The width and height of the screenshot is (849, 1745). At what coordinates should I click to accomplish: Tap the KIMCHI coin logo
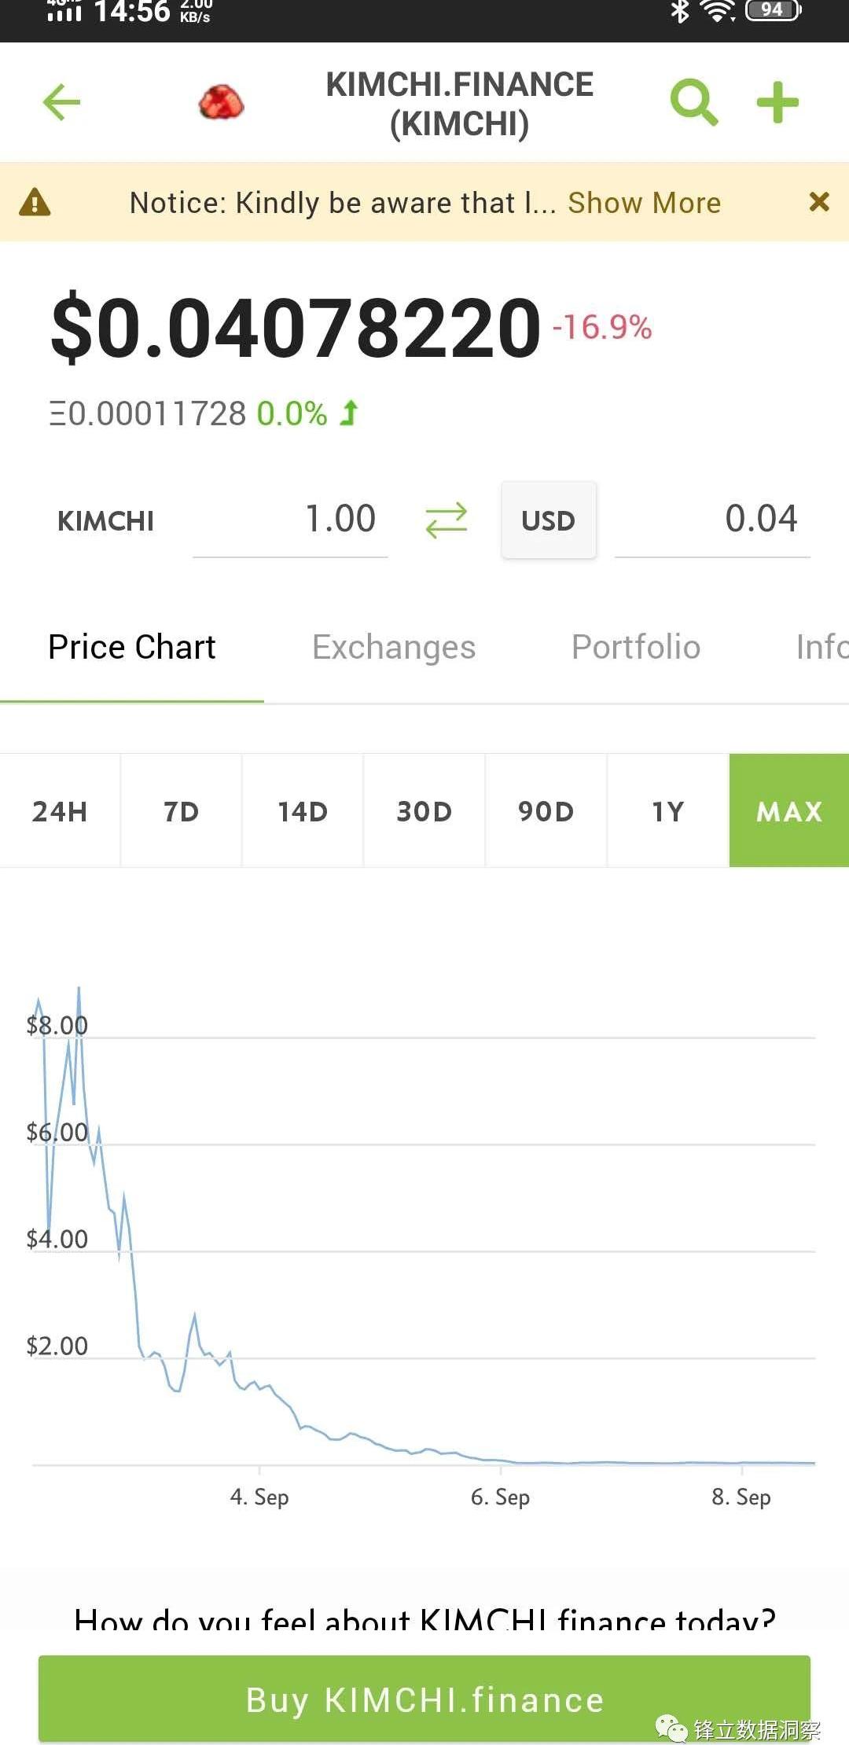point(221,102)
